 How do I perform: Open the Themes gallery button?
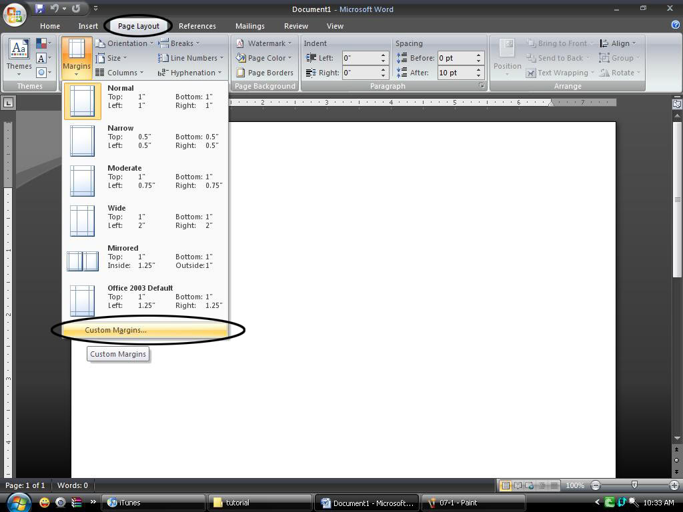click(x=19, y=57)
